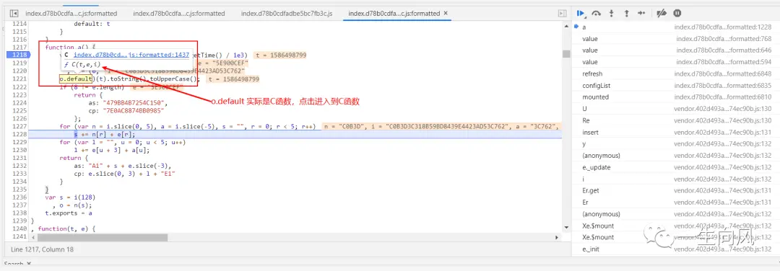
Task: Deactivate all breakpoints
Action: (x=662, y=14)
